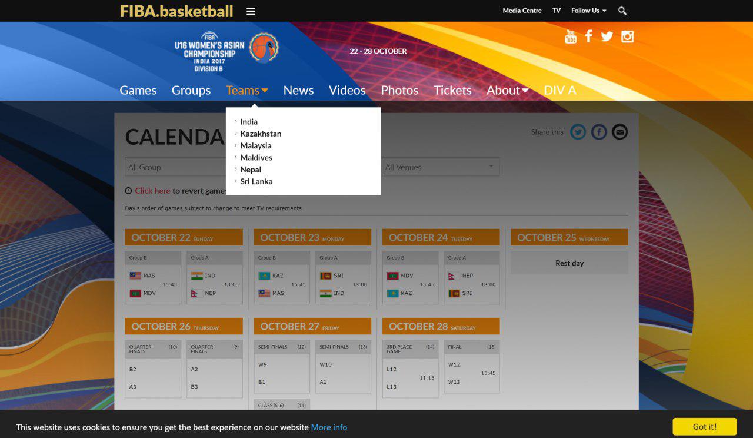Open the hamburger menu next to FIBA.basketball
Image resolution: width=753 pixels, height=438 pixels.
pyautogui.click(x=251, y=11)
